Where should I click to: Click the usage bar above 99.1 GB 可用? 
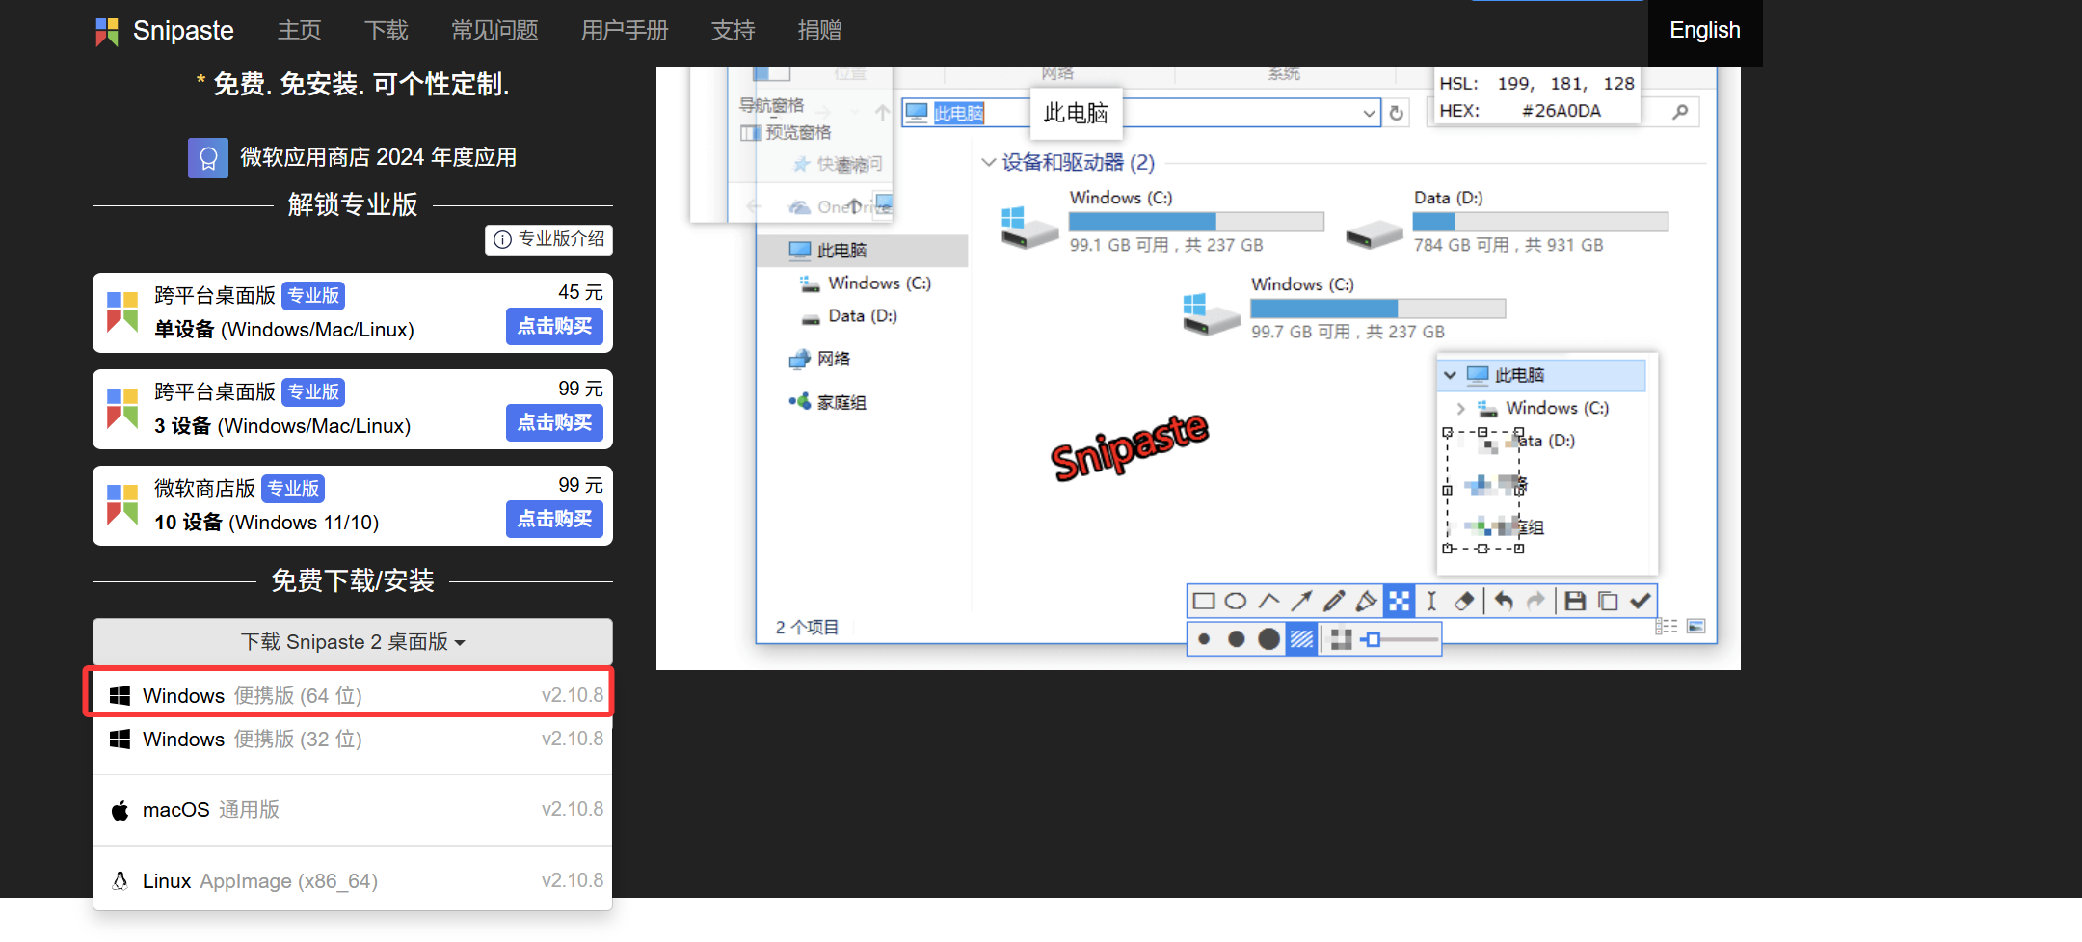[1196, 222]
